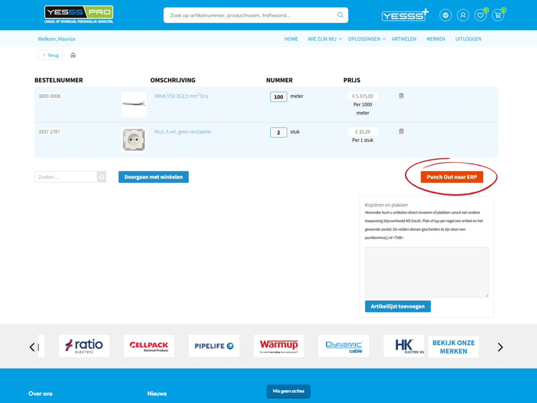Open the favorites heart icon
Image resolution: width=537 pixels, height=403 pixels.
point(481,15)
